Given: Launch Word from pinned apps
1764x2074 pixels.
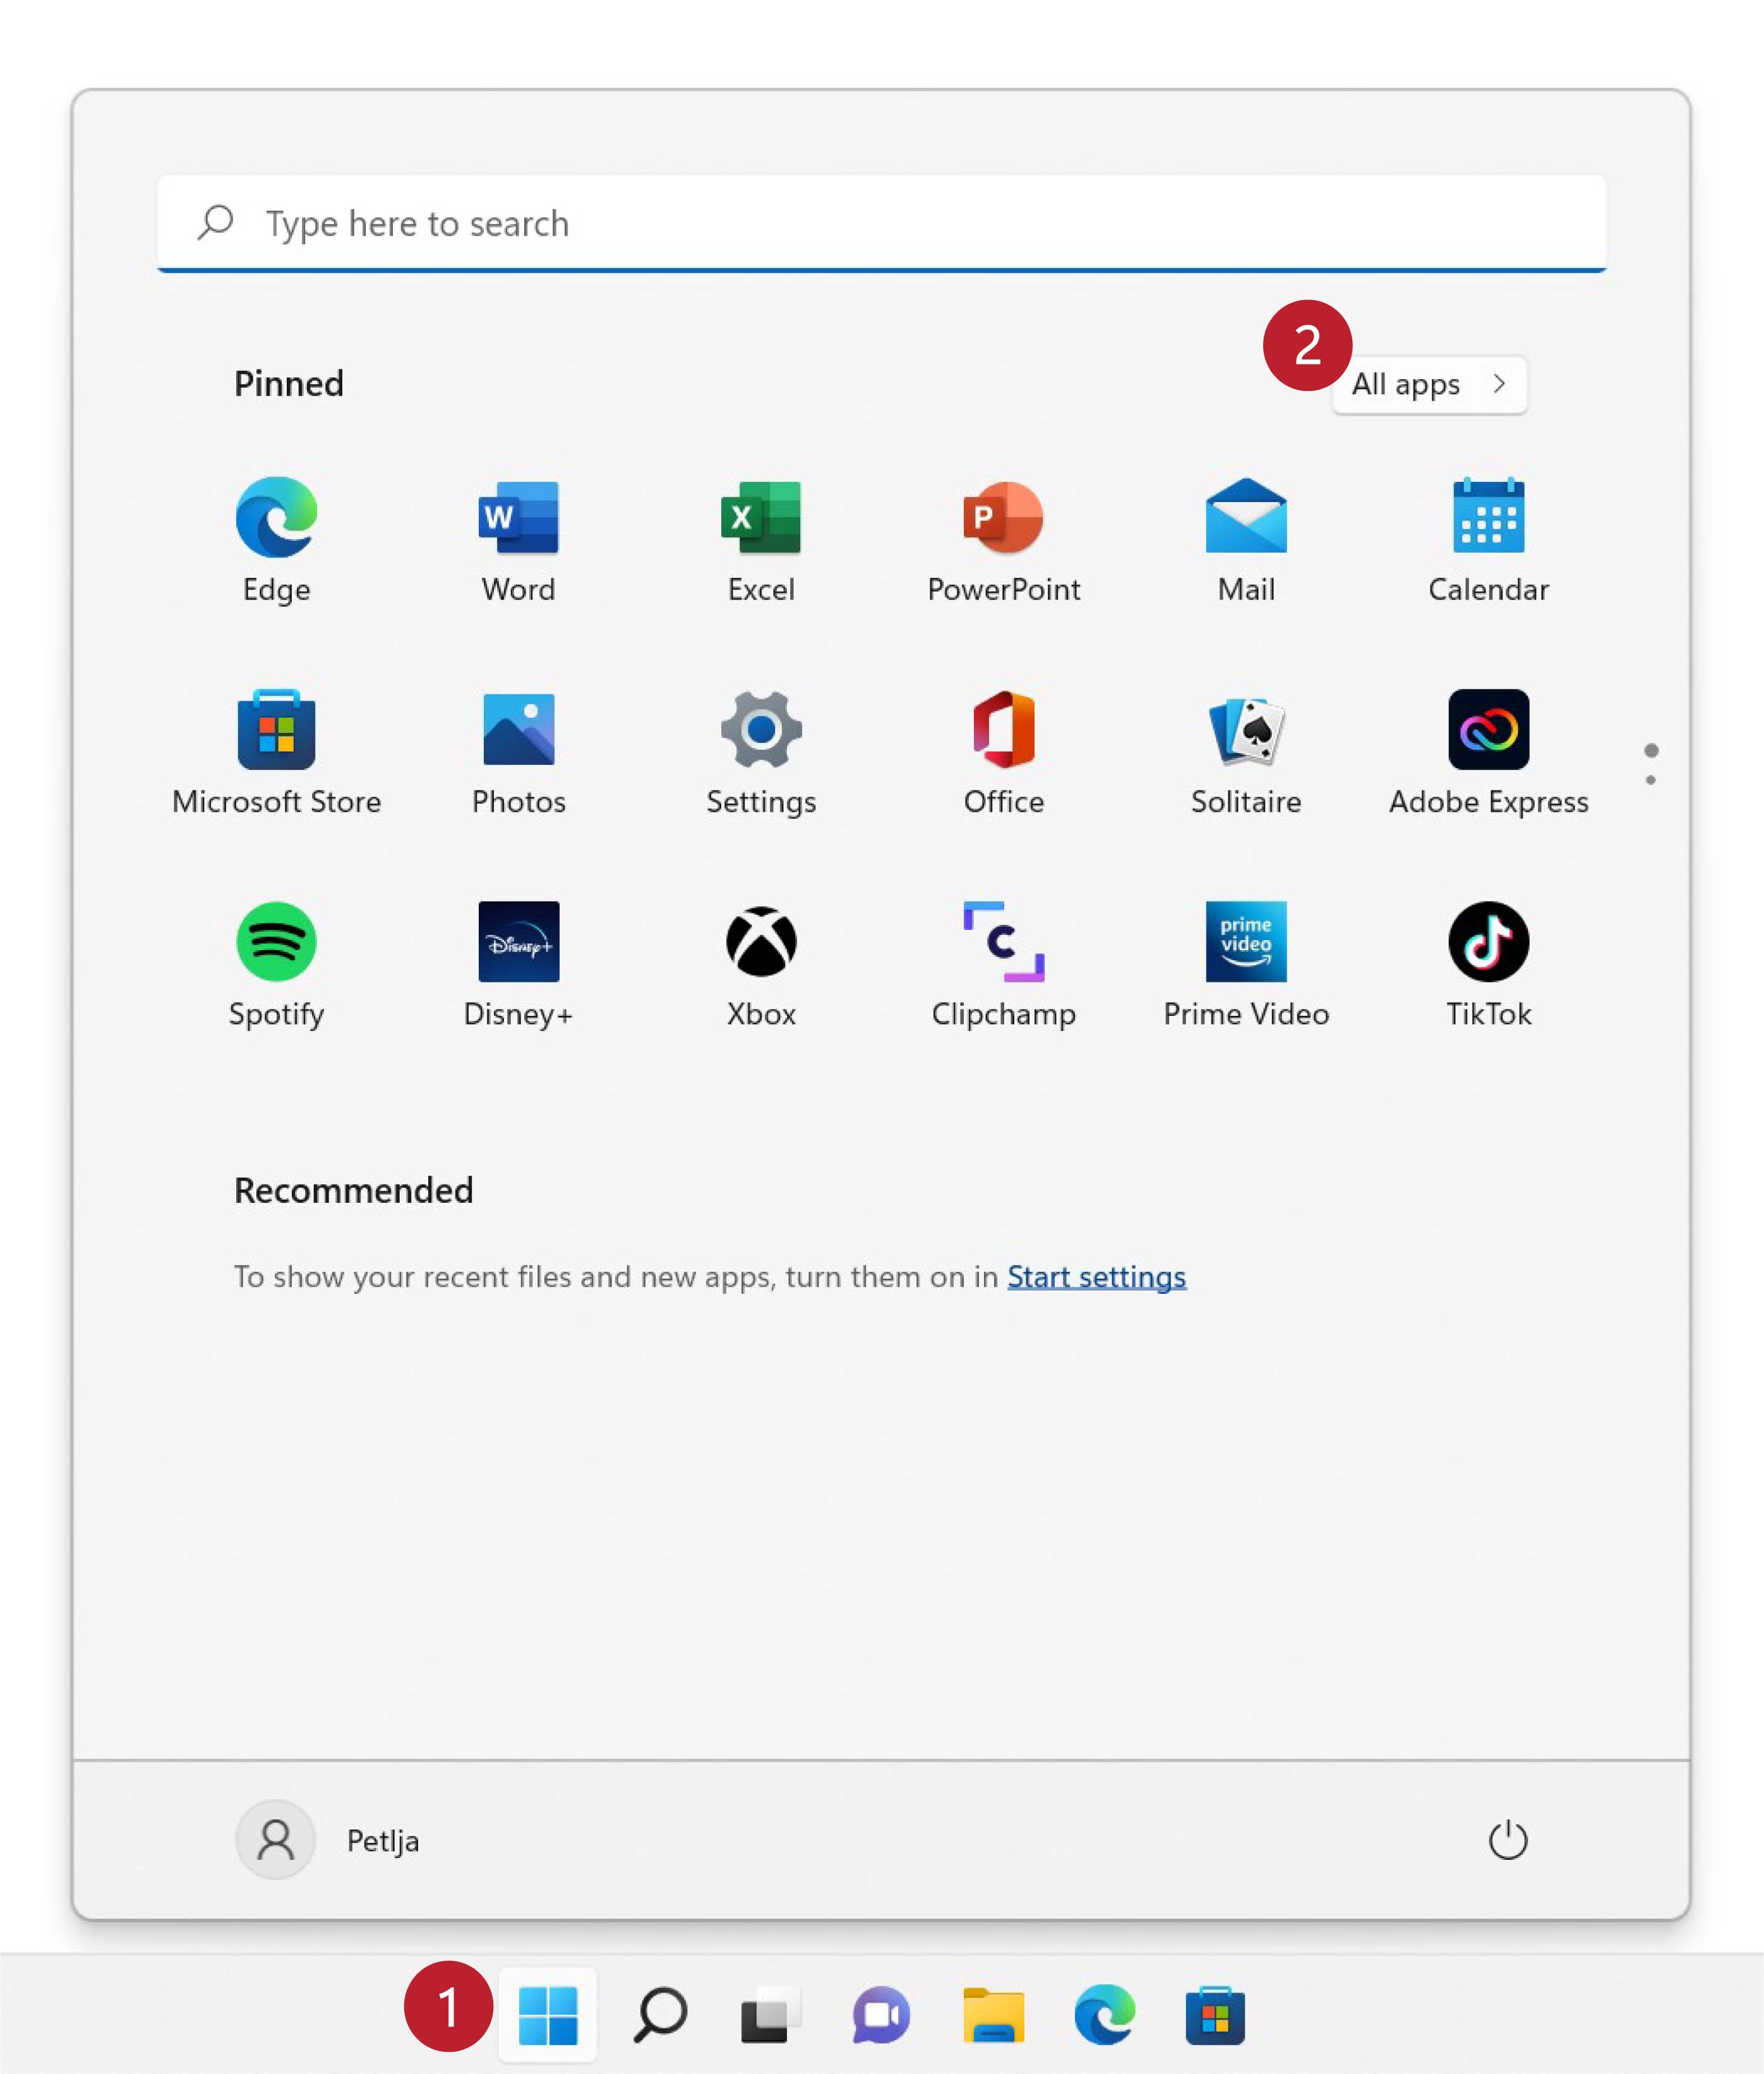Looking at the screenshot, I should coord(518,518).
